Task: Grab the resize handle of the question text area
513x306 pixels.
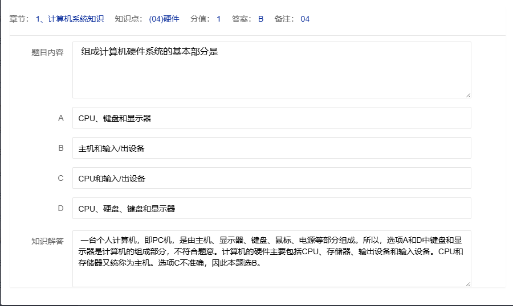Action: click(468, 95)
